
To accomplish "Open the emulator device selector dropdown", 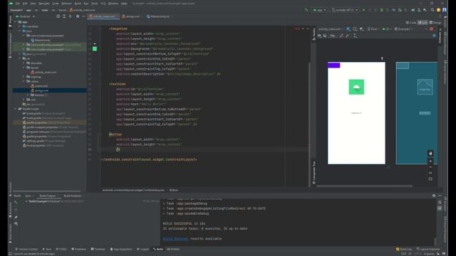I will pyautogui.click(x=345, y=10).
